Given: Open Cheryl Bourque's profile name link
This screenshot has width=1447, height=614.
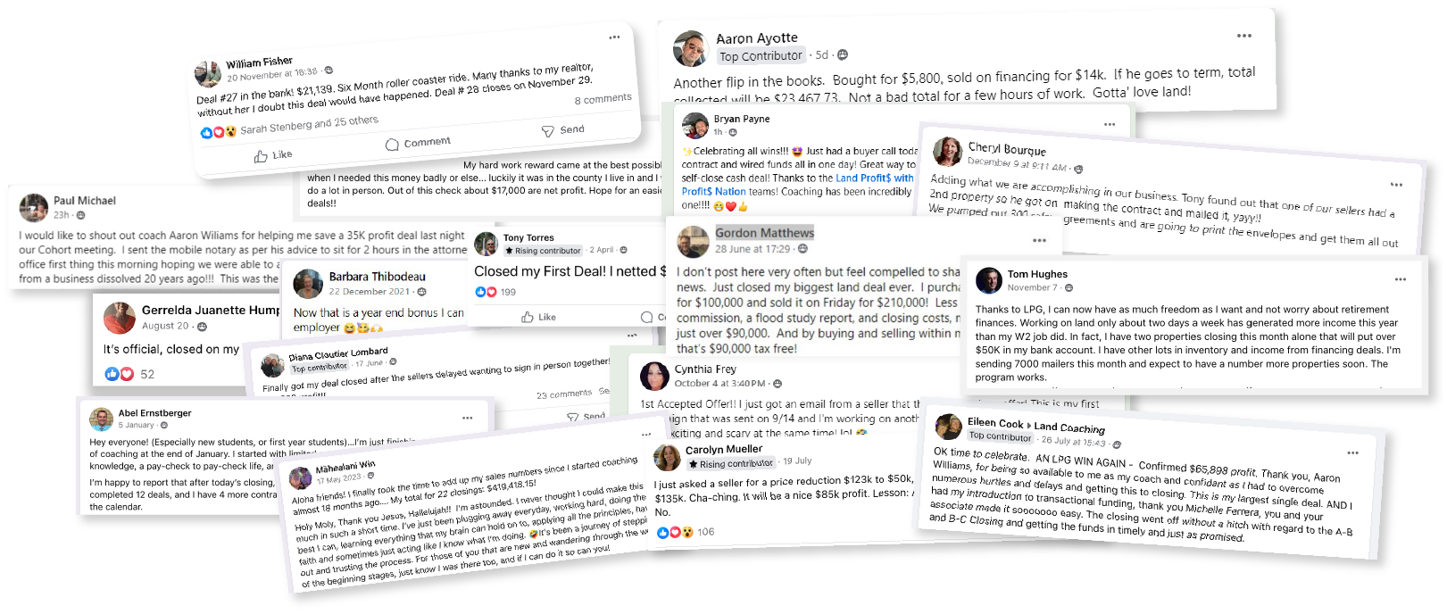Looking at the screenshot, I should tap(1007, 149).
